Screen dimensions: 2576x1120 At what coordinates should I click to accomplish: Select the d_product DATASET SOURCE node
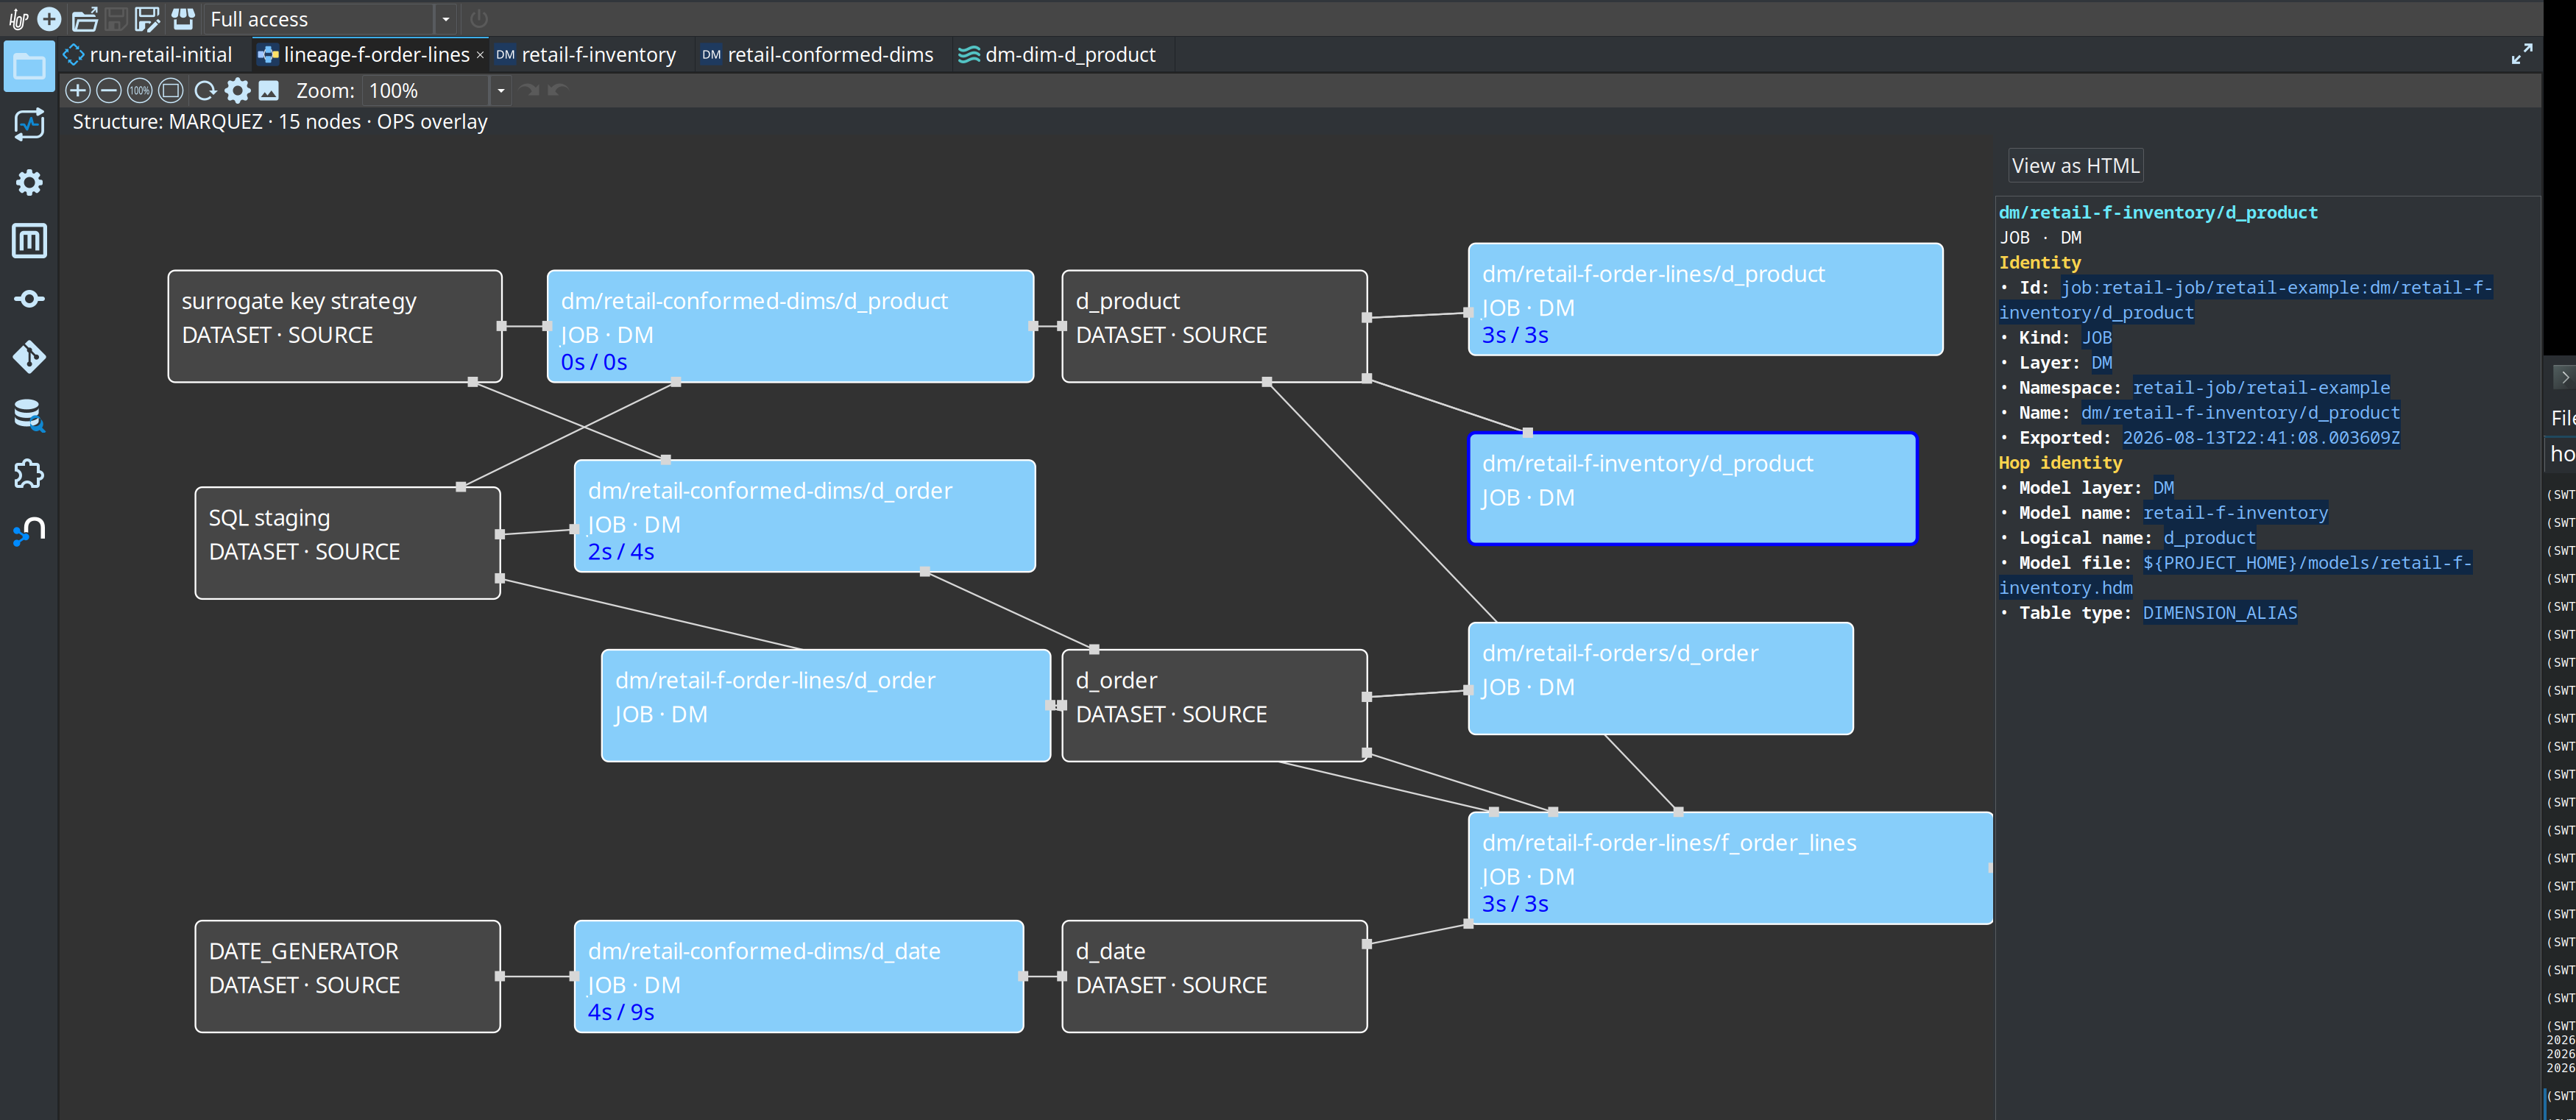click(x=1214, y=326)
